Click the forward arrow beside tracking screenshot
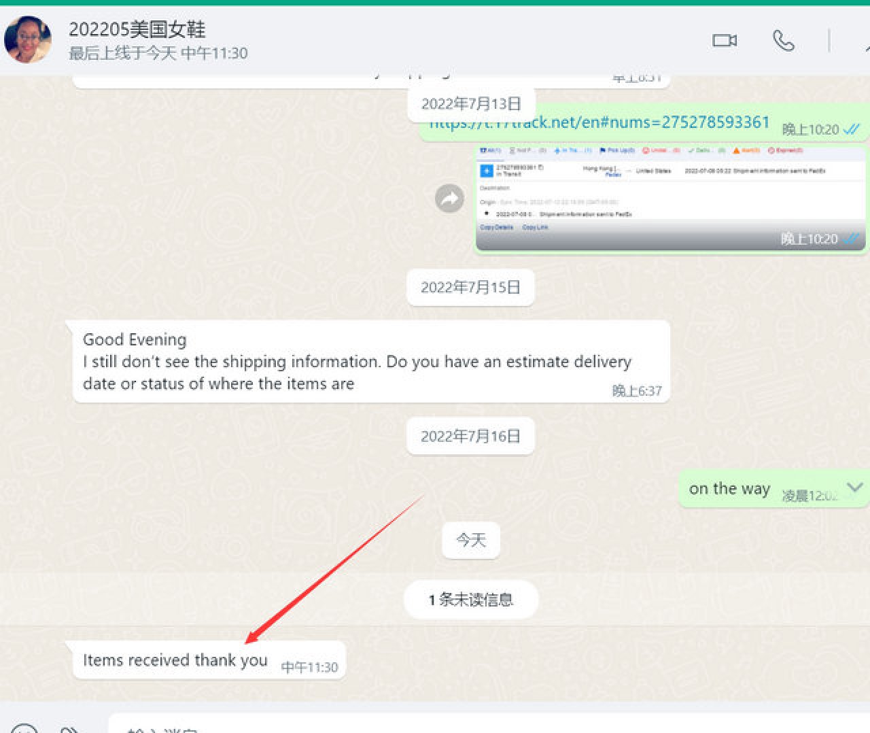Screen dimensions: 870x733 click(449, 199)
